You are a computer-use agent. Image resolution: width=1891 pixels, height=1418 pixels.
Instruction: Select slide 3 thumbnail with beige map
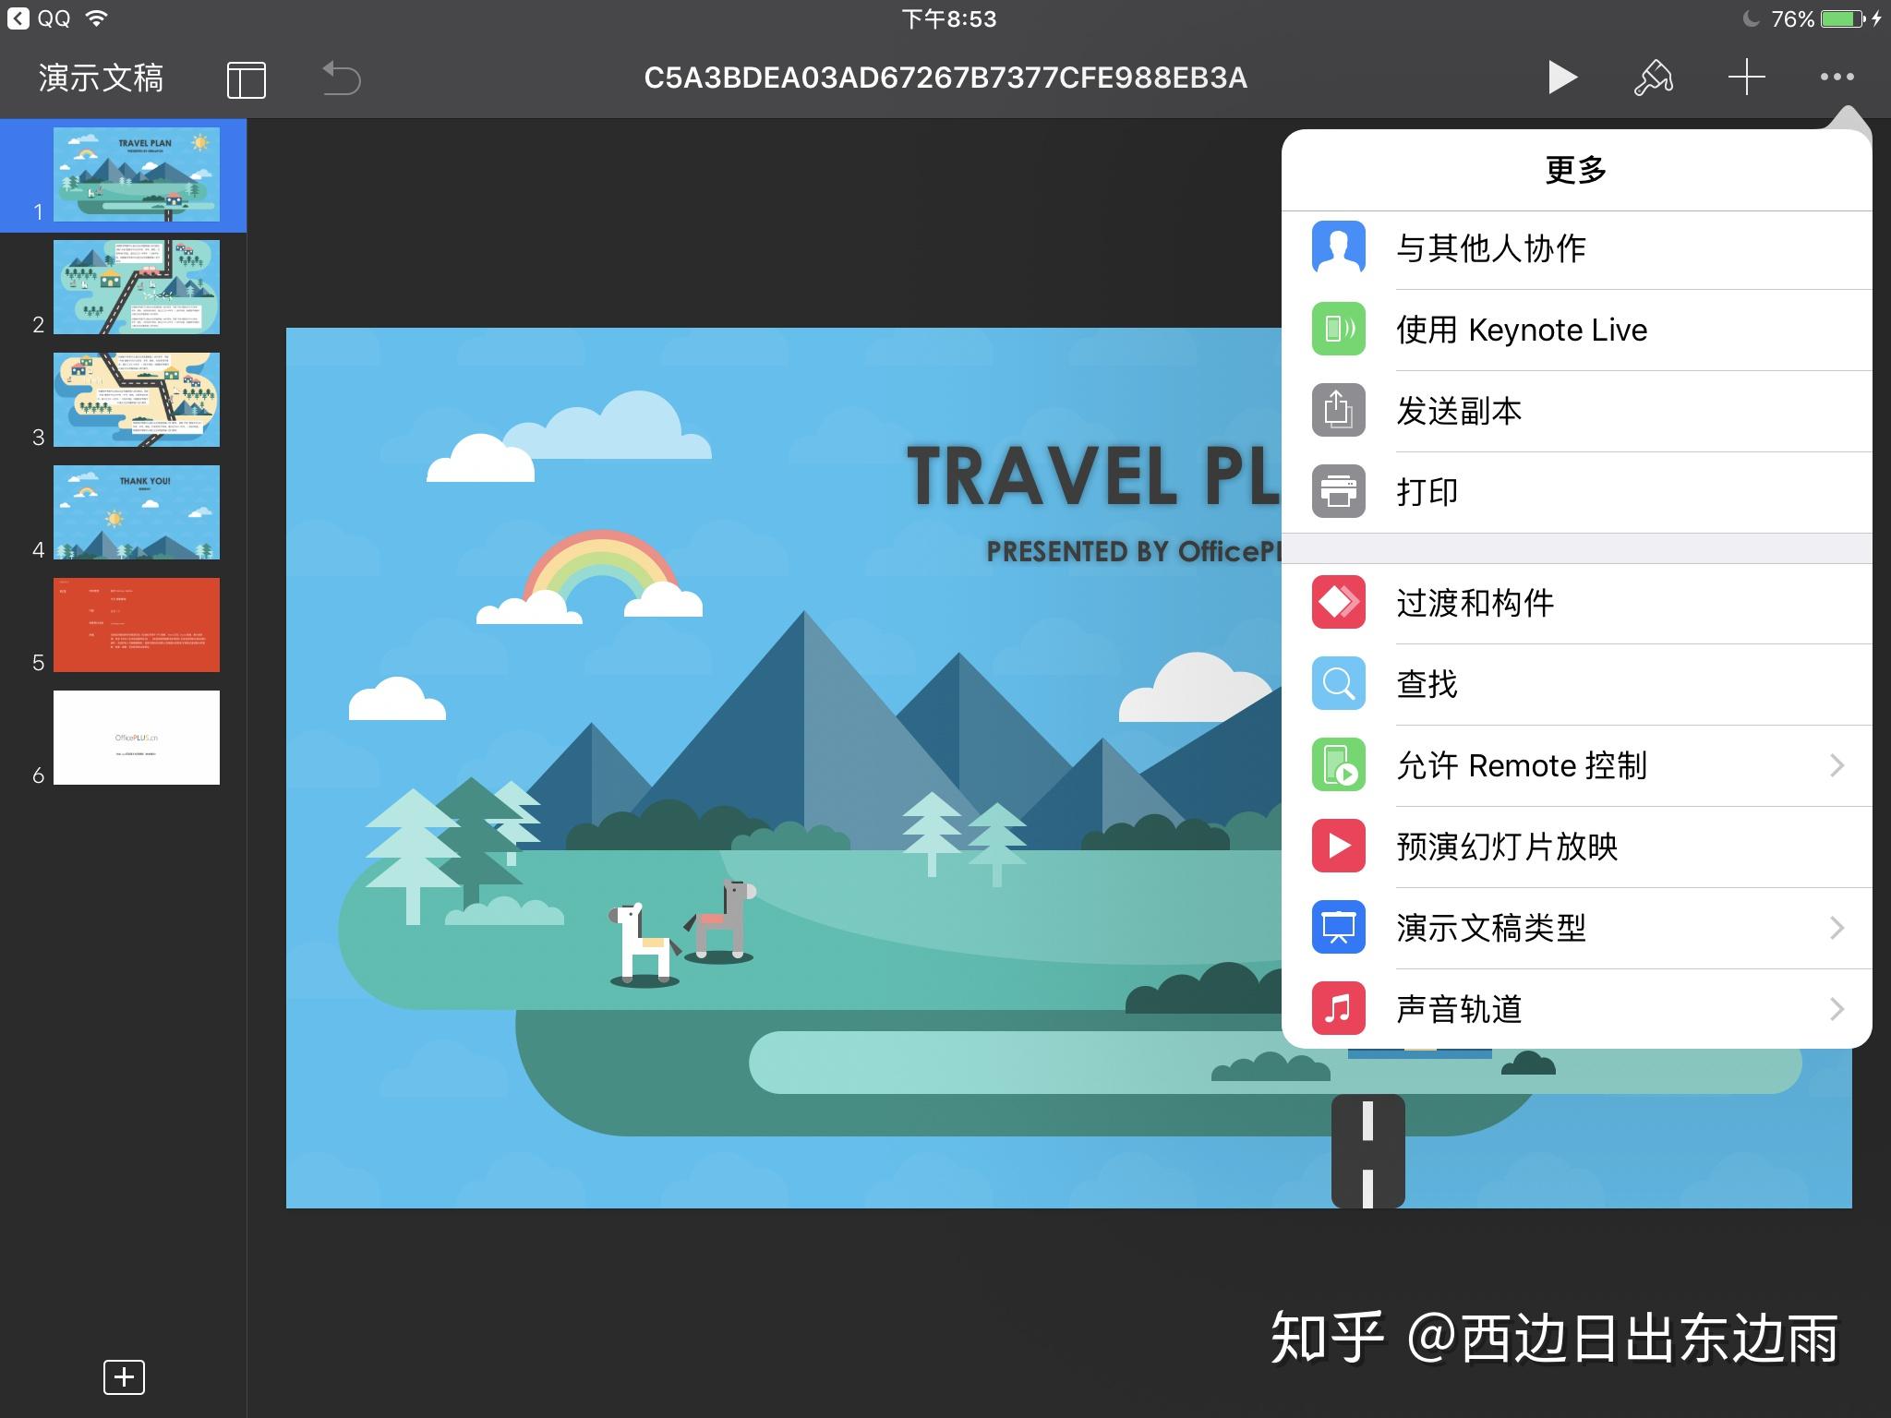[x=137, y=400]
